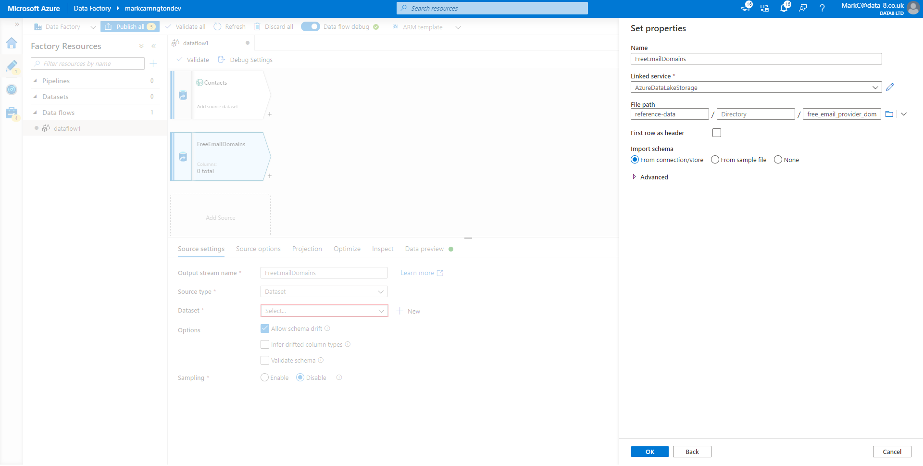The image size is (923, 466).
Task: Select the Author pencil icon in left rail
Action: 12,66
